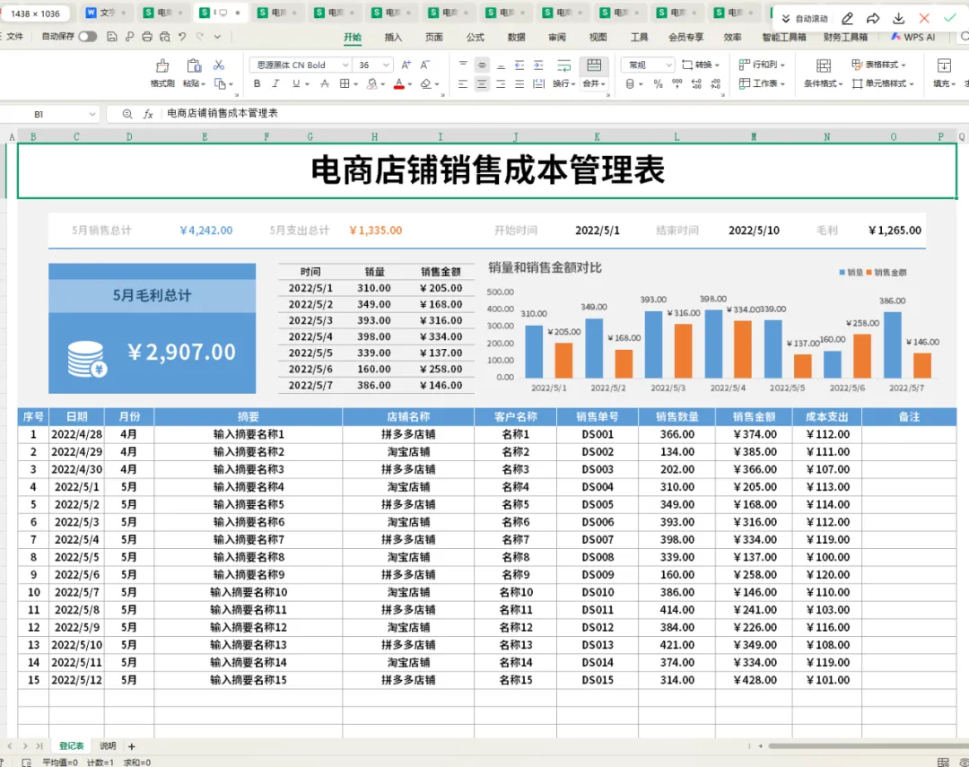Click the fx Insert Function icon
This screenshot has width=969, height=767.
[x=148, y=114]
